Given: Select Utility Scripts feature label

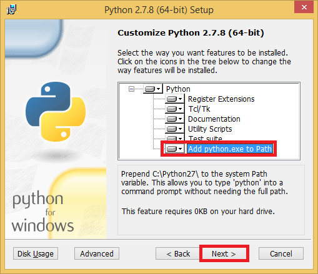Looking at the screenshot, I should click(x=210, y=129).
